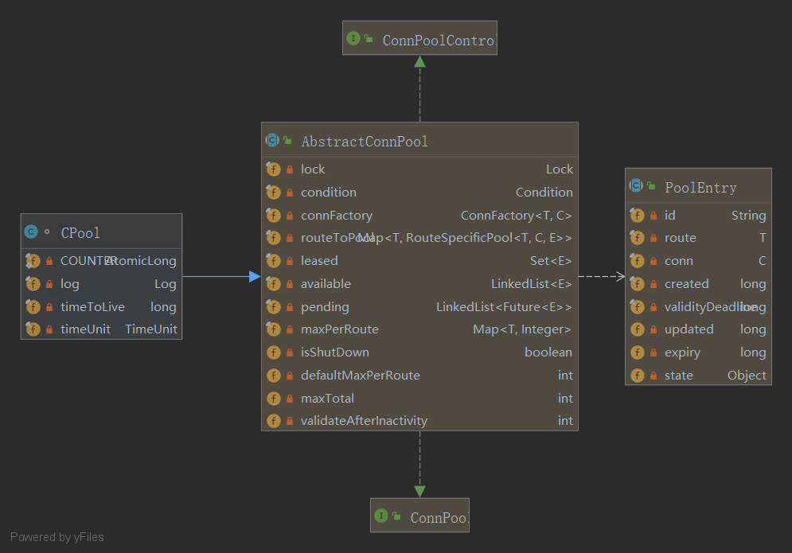Click the field icon beside COUNTER

33,261
